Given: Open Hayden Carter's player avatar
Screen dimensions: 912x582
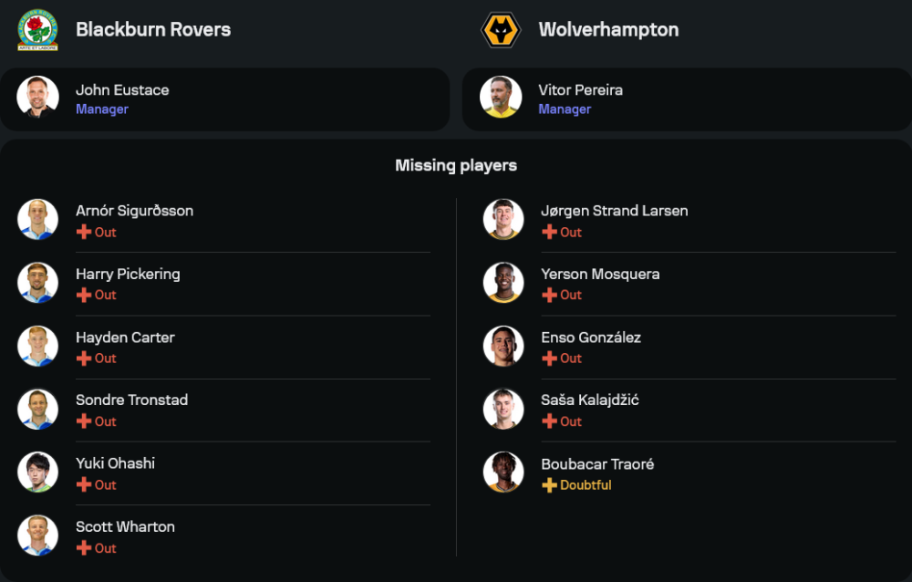Looking at the screenshot, I should [37, 346].
